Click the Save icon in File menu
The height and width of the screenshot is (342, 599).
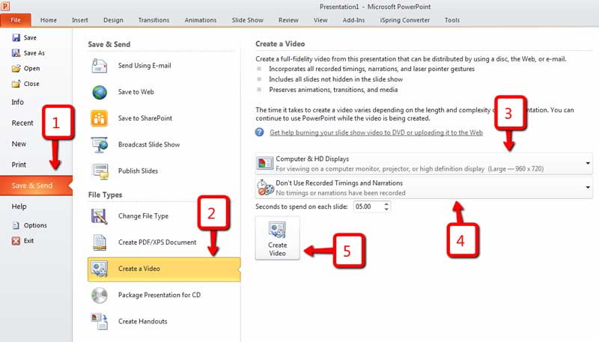point(16,37)
